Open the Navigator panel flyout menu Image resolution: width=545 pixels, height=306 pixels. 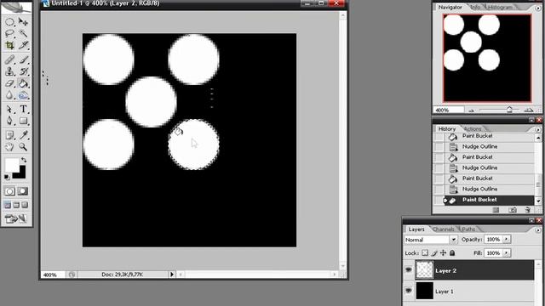(x=537, y=8)
